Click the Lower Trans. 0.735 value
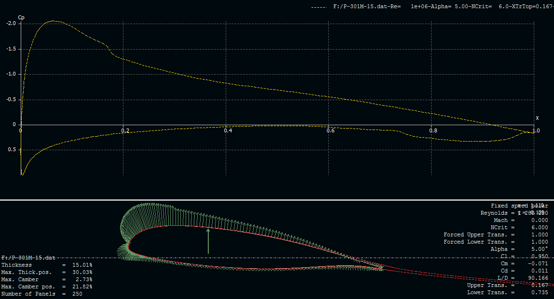This screenshot has height=299, width=554. (x=539, y=292)
